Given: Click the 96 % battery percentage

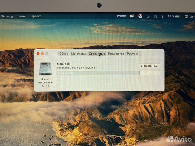Looking at the screenshot, I should pyautogui.click(x=171, y=16).
